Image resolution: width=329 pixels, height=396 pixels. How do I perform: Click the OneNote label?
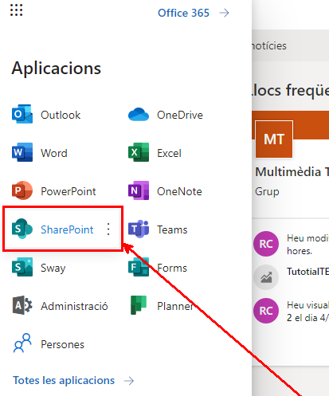179,191
